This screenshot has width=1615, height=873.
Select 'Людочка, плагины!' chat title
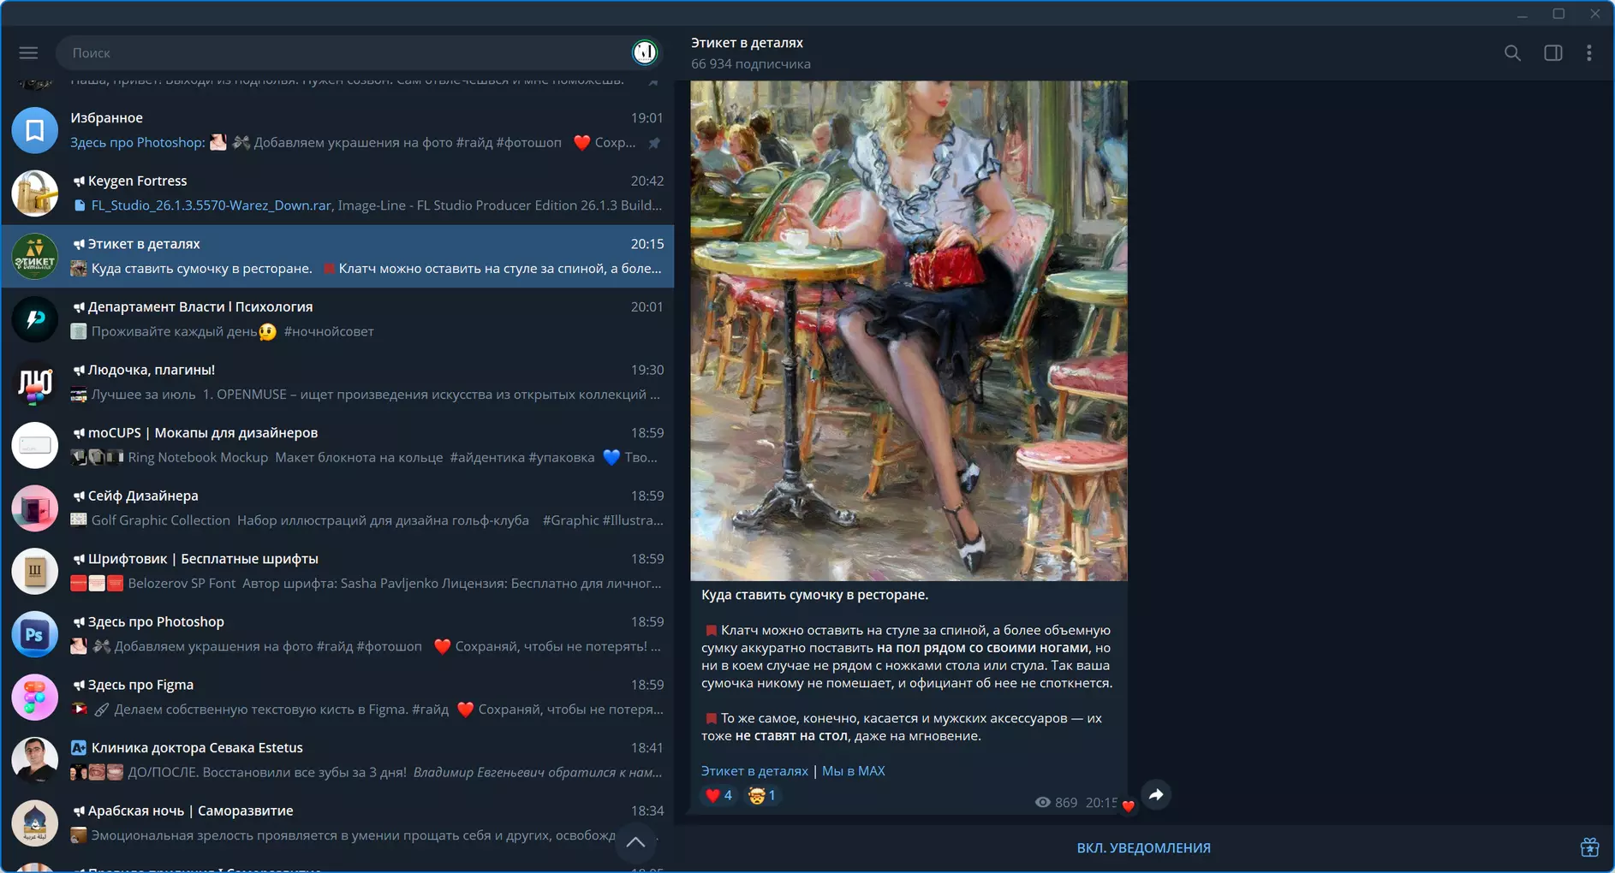[152, 370]
